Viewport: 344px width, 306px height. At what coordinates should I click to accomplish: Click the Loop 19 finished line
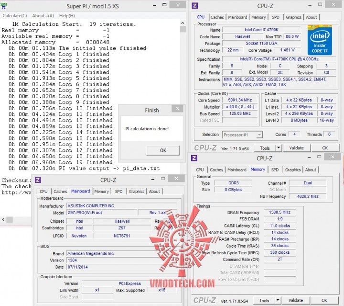[61, 162]
